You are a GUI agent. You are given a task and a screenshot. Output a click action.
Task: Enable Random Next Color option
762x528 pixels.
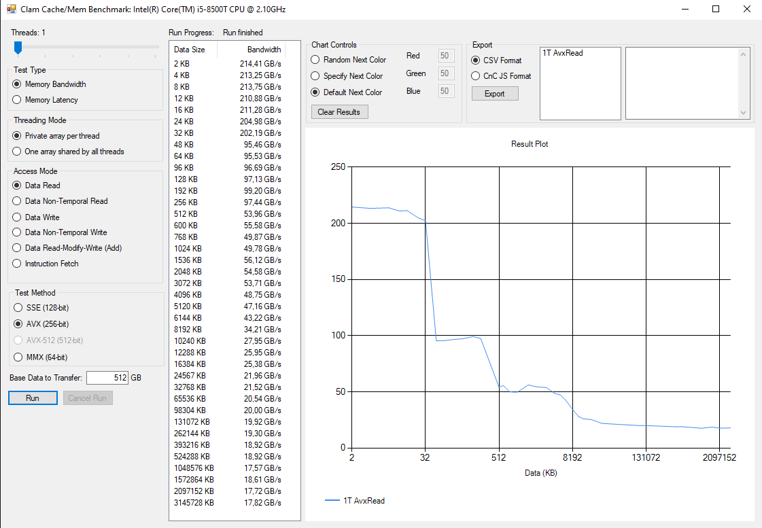(349, 60)
